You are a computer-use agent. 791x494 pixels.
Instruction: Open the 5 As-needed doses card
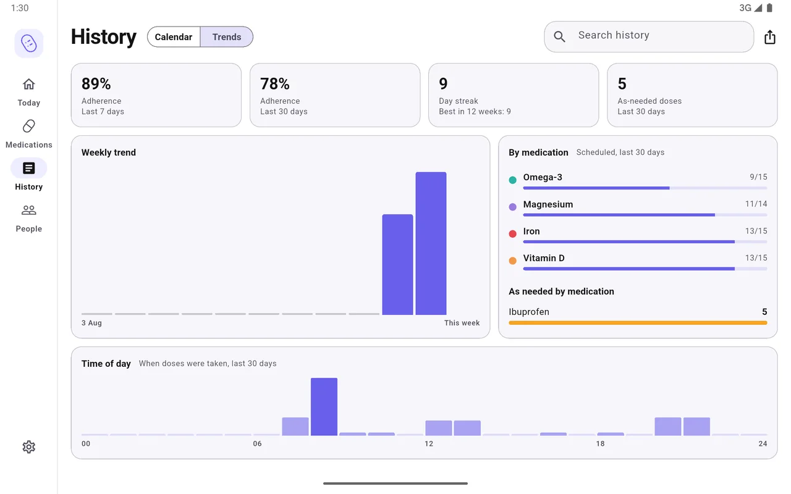pos(692,95)
